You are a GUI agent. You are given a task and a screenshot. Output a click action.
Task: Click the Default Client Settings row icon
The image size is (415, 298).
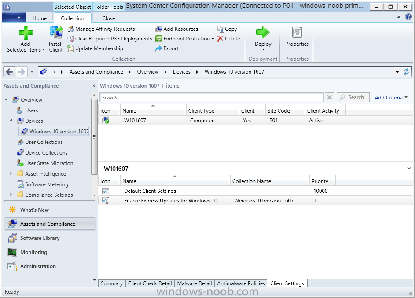pyautogui.click(x=106, y=191)
